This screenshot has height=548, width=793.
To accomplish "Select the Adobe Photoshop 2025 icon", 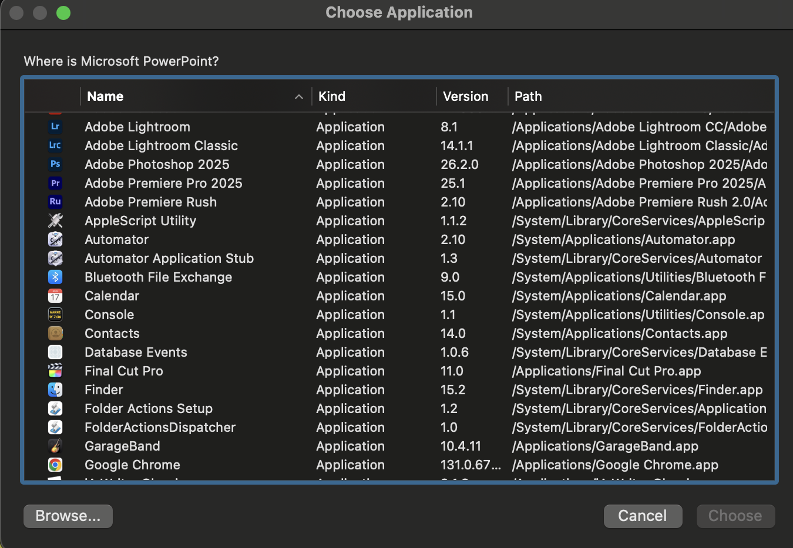I will click(x=55, y=164).
